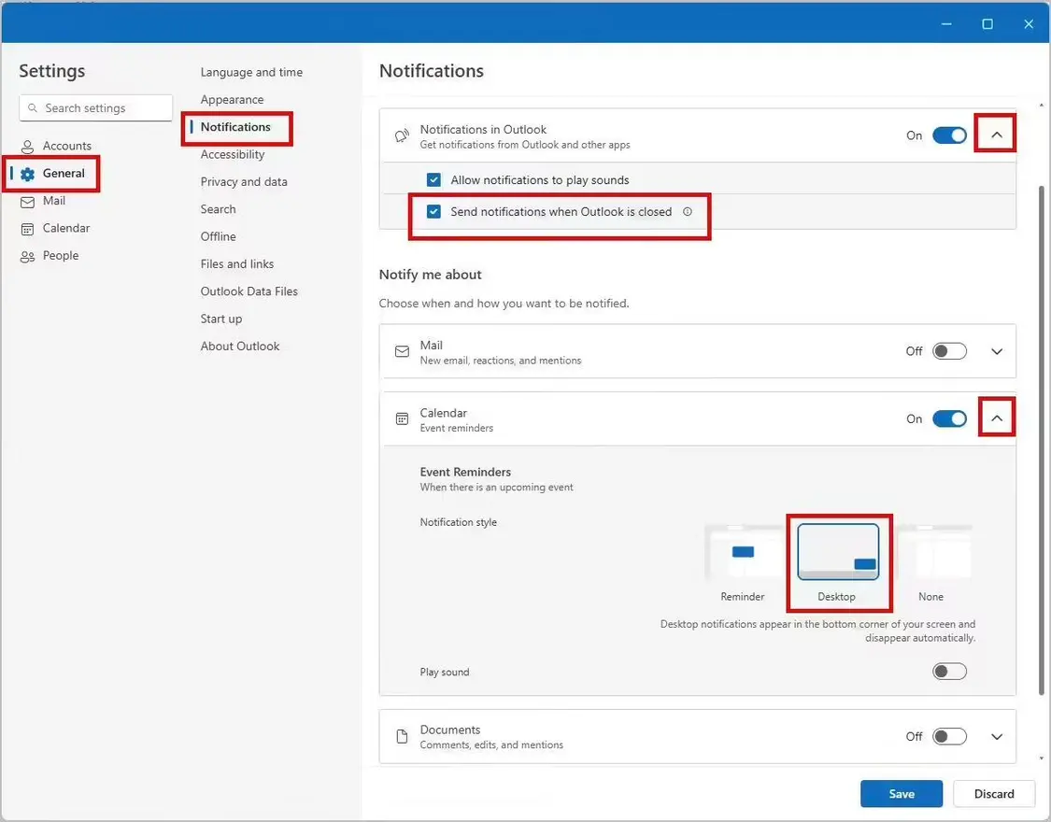The image size is (1051, 822).
Task: Click the vertical scrollbar of notifications pane
Action: pyautogui.click(x=1042, y=440)
